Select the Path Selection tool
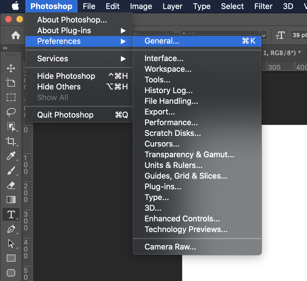 [x=11, y=244]
